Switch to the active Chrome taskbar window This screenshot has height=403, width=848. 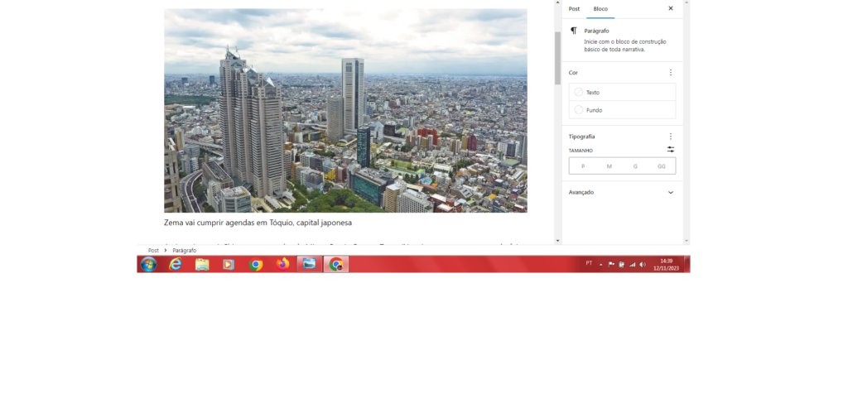pyautogui.click(x=336, y=264)
